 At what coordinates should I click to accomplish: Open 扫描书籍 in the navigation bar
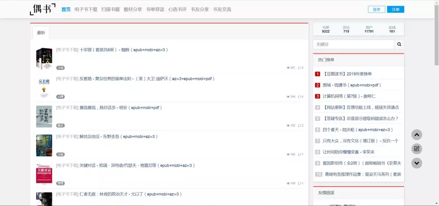[110, 9]
